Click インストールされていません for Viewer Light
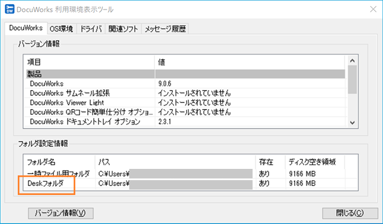 tap(194, 103)
